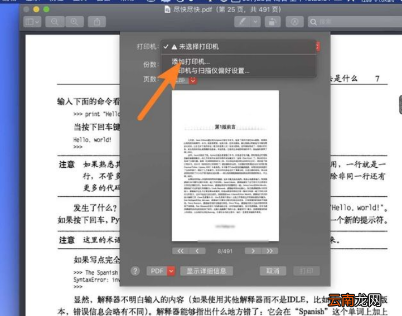The width and height of the screenshot is (402, 316).
Task: Click the zoom in magnifier button
Action: (74, 22)
